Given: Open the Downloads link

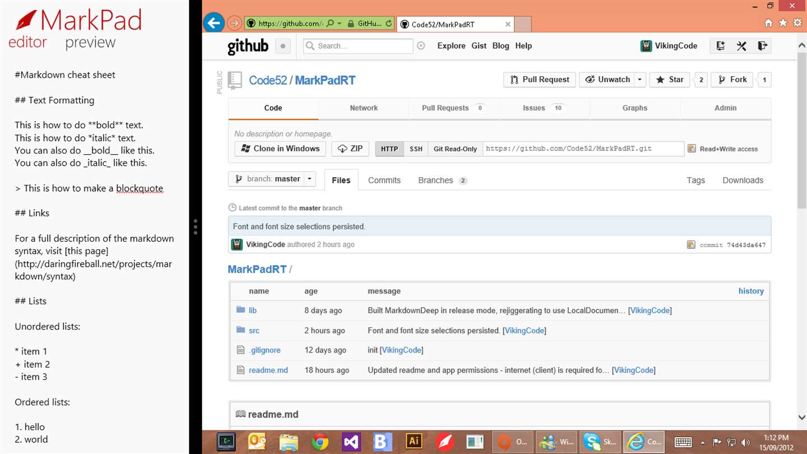Looking at the screenshot, I should point(743,180).
